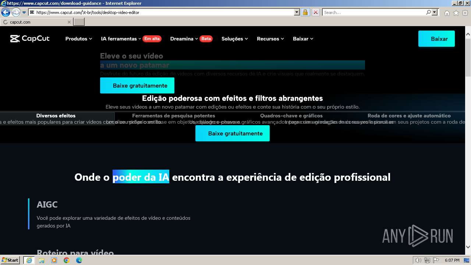Viewport: 471px width, 265px height.
Task: Close the capcut.com tab
Action: pyautogui.click(x=69, y=22)
